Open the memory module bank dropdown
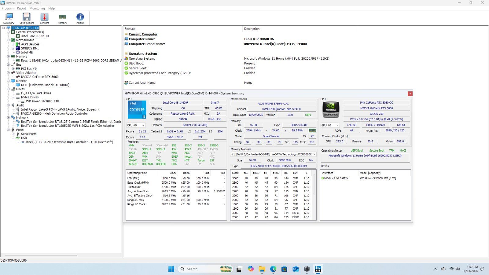Viewport: 489px width, 275px height. [273, 154]
